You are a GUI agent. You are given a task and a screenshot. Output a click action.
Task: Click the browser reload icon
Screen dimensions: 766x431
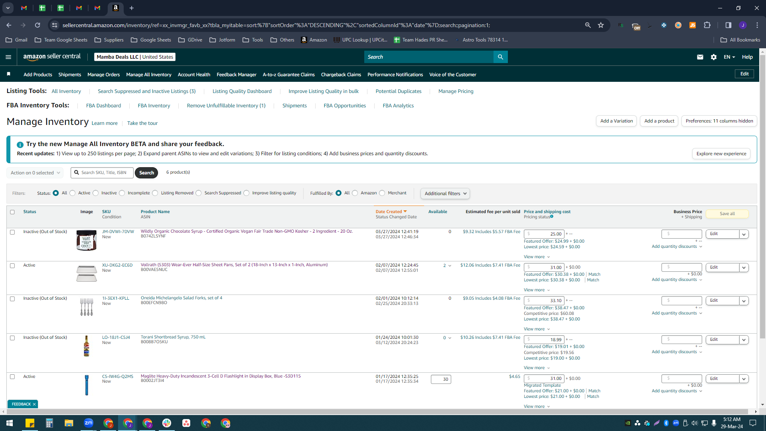(x=38, y=25)
